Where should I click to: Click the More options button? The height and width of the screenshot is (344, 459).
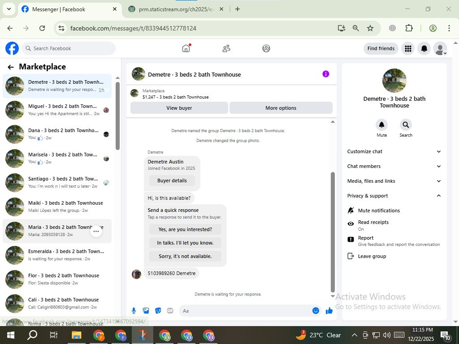coord(281,108)
